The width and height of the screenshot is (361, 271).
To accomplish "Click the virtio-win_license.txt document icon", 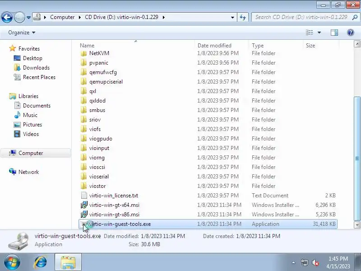I will point(84,196).
